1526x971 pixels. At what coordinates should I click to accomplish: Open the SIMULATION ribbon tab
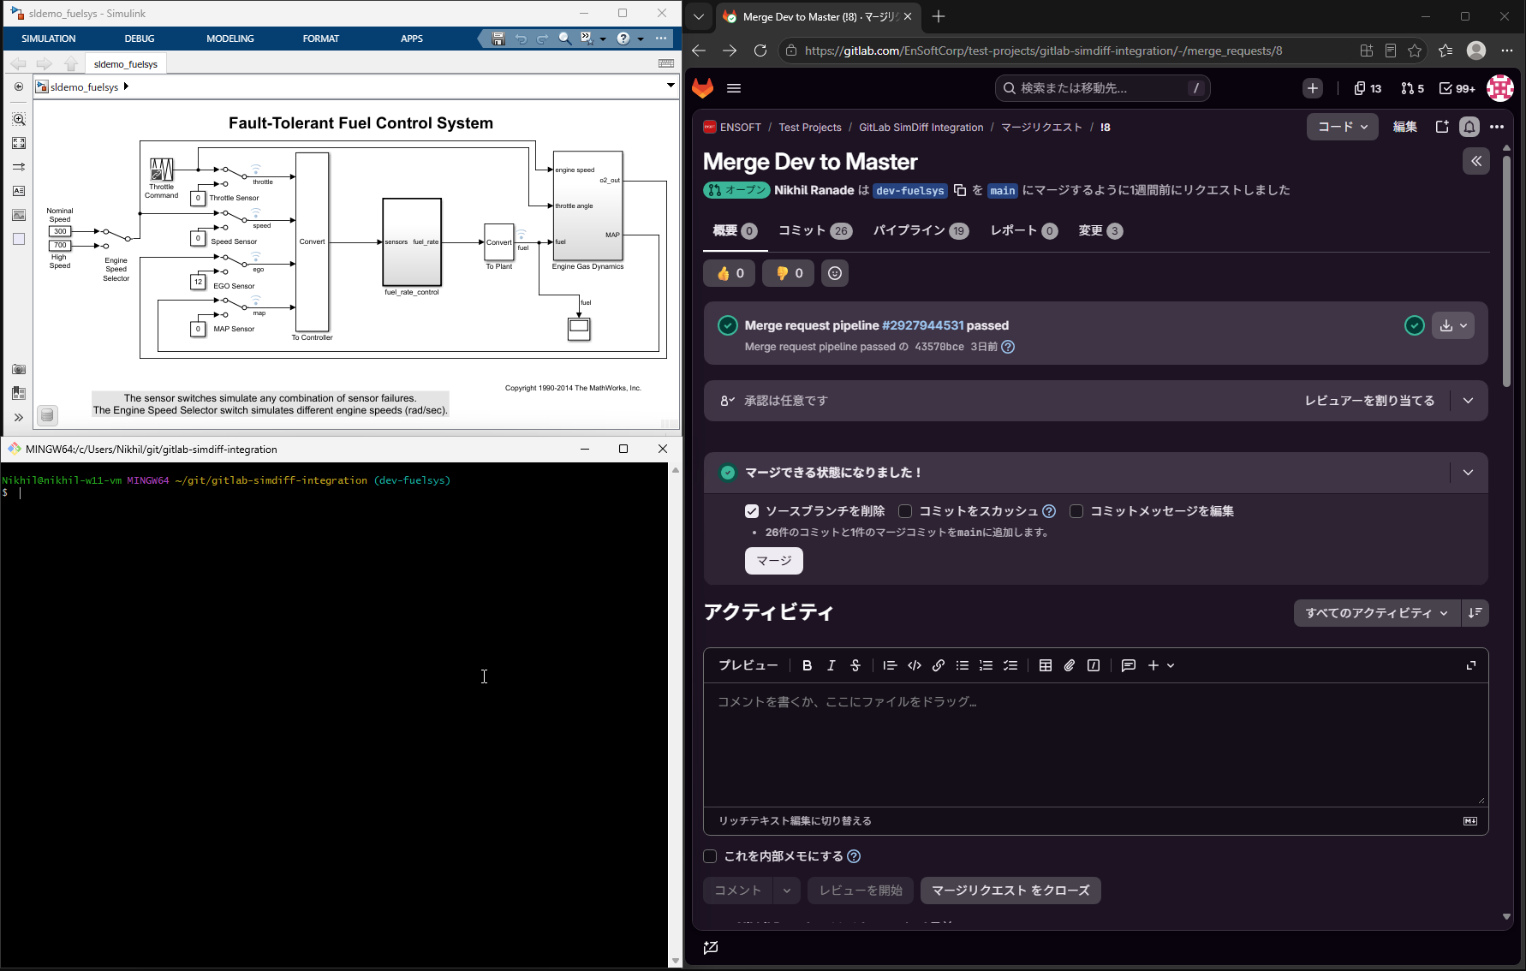(49, 39)
